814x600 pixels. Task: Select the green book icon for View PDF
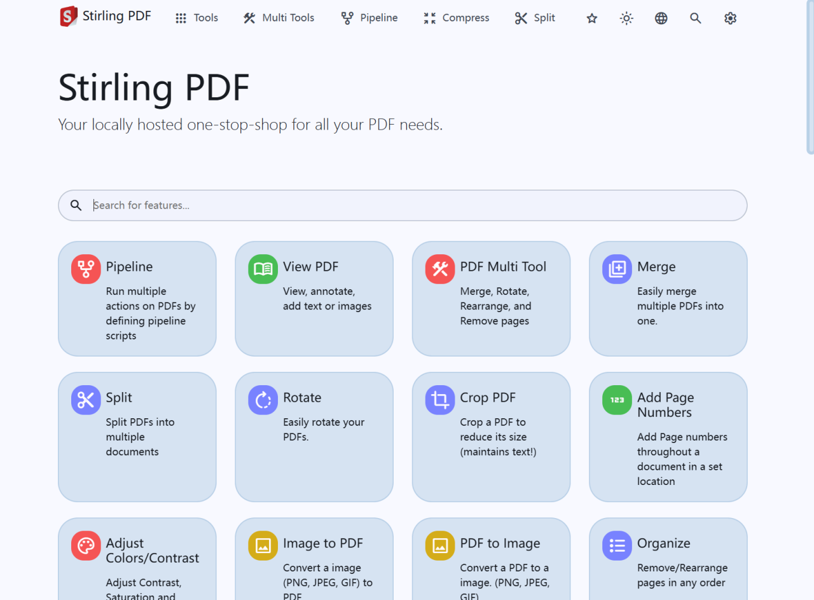point(263,269)
